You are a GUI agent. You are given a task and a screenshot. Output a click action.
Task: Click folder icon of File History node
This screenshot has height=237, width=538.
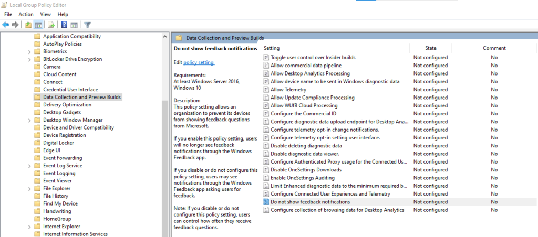(37, 196)
